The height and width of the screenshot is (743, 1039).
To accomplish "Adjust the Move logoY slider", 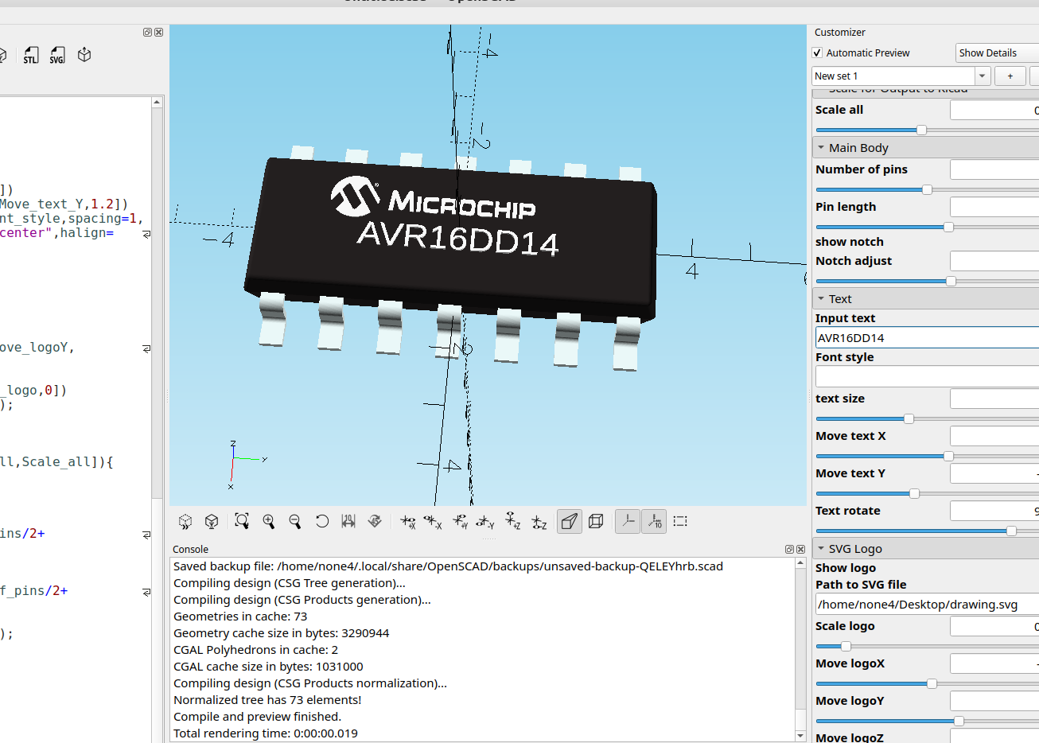I will click(959, 721).
